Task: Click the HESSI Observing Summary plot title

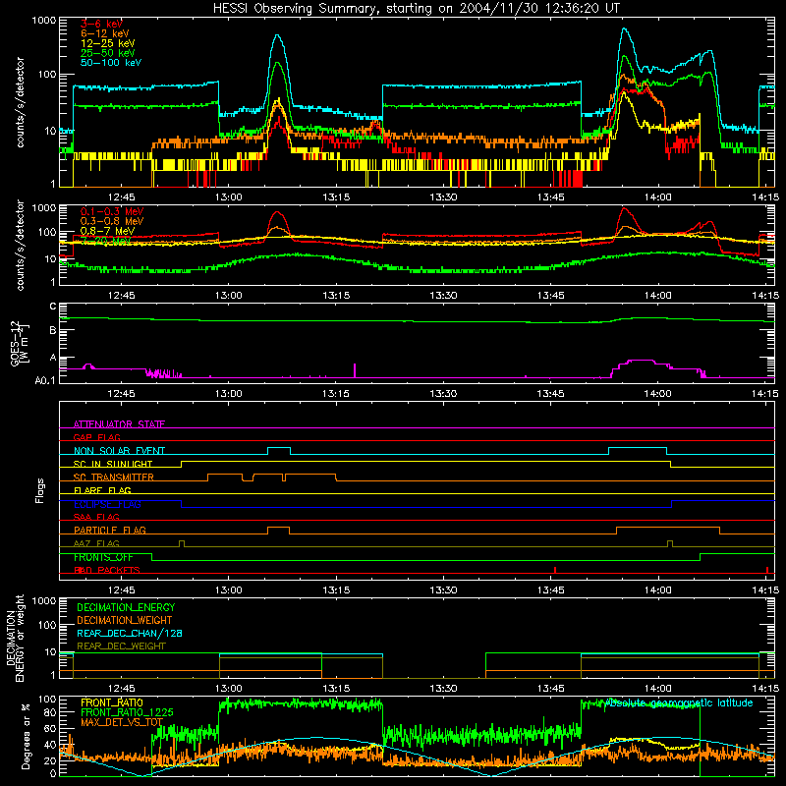Action: (x=417, y=8)
